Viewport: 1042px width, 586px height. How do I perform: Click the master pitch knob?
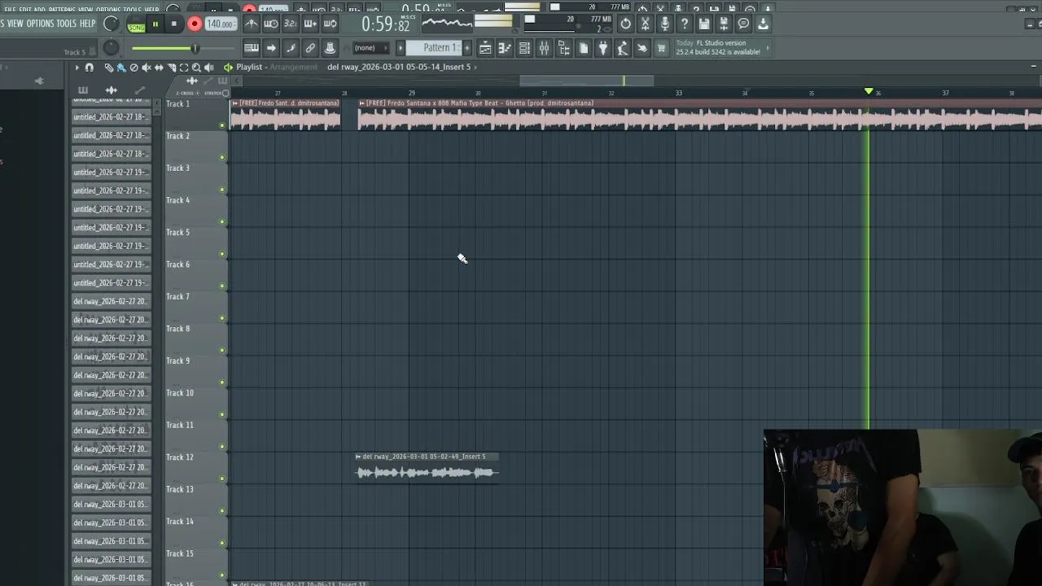tap(112, 49)
